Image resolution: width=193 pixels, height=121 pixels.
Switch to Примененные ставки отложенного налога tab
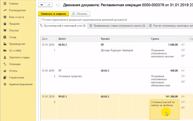117,26
